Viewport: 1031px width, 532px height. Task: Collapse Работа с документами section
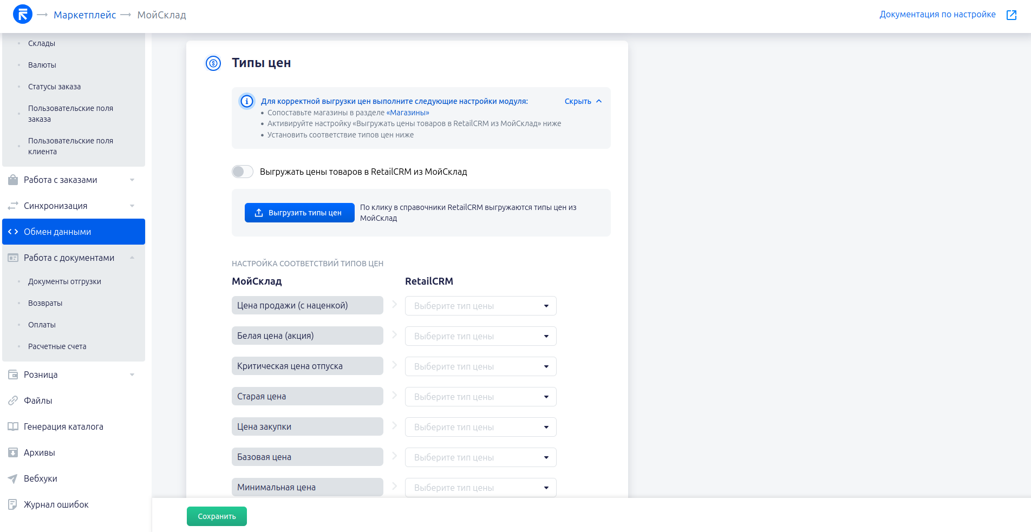click(132, 258)
